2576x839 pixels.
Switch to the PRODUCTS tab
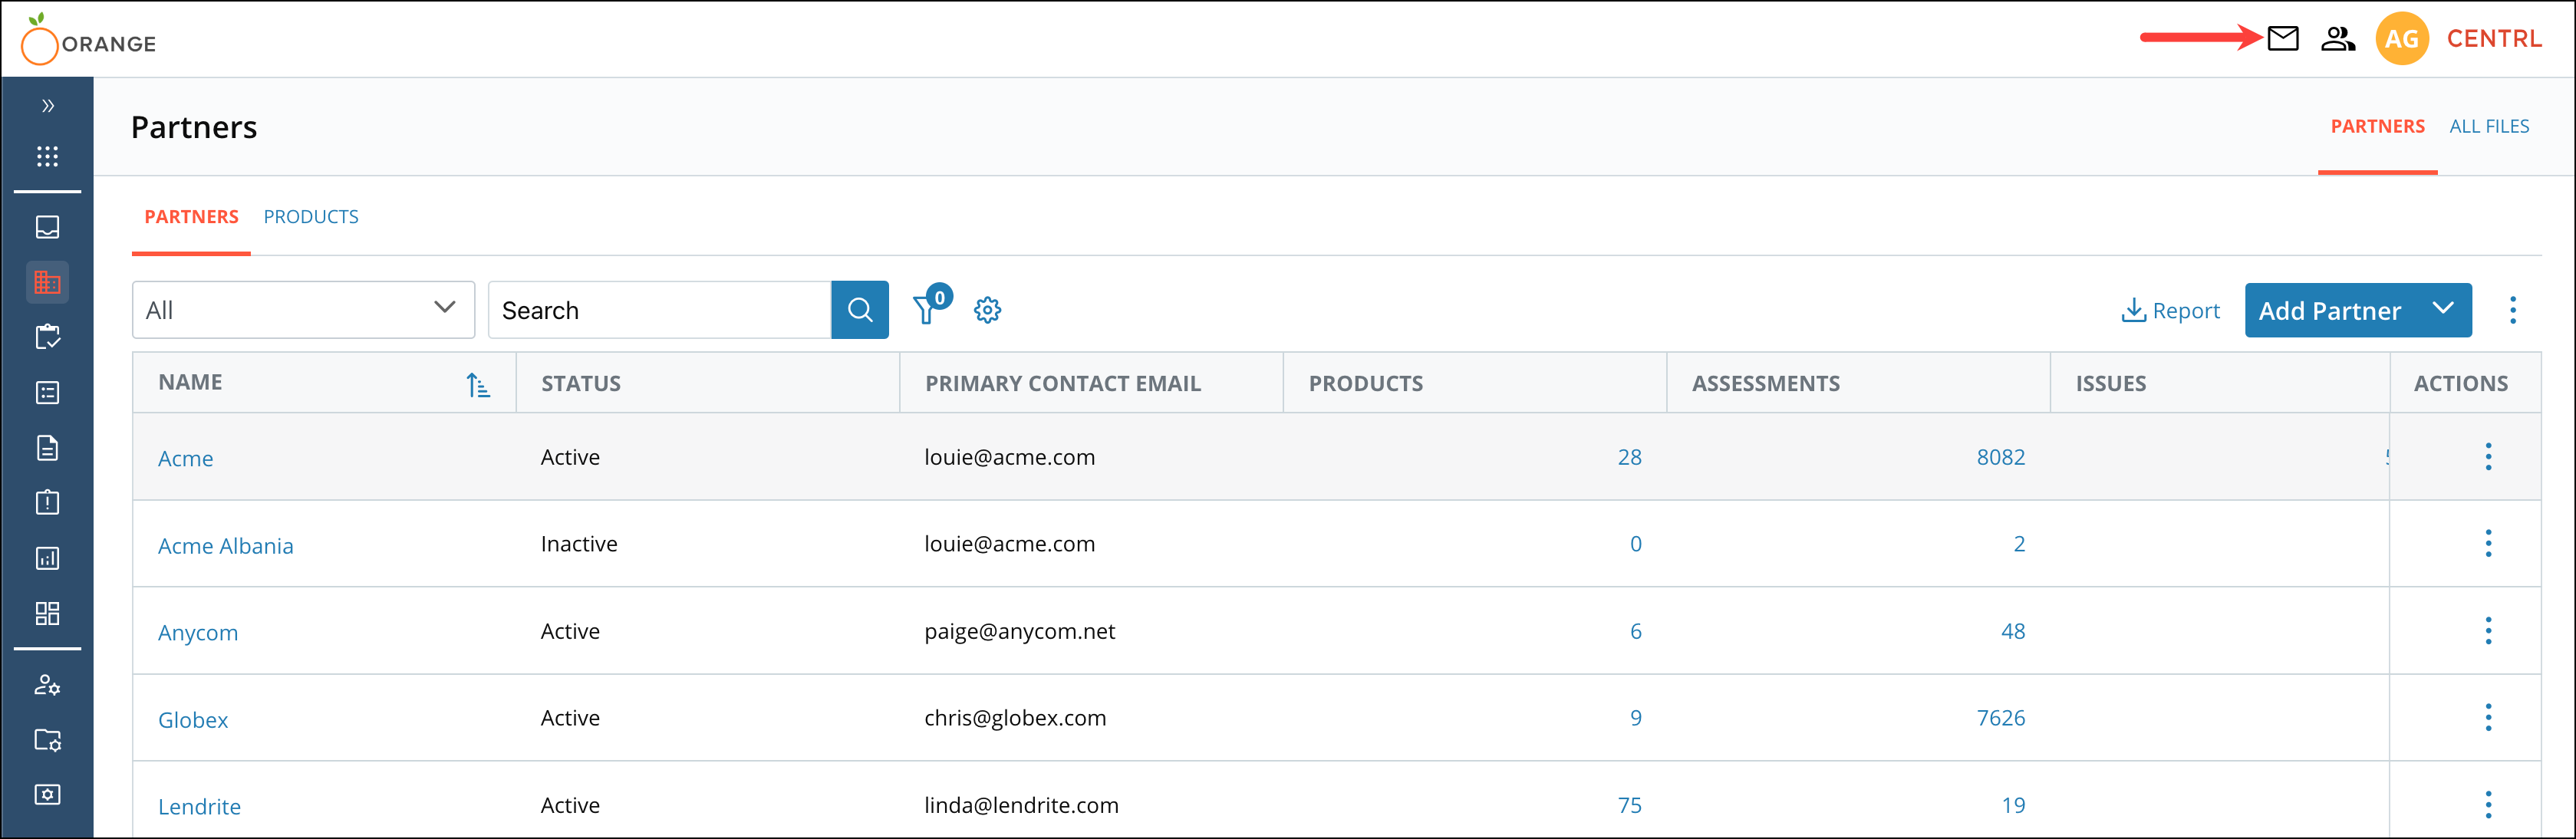[x=311, y=216]
